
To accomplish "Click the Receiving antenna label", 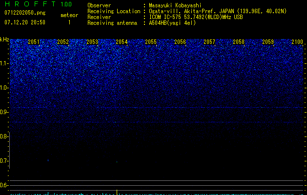I will click(x=112, y=23).
